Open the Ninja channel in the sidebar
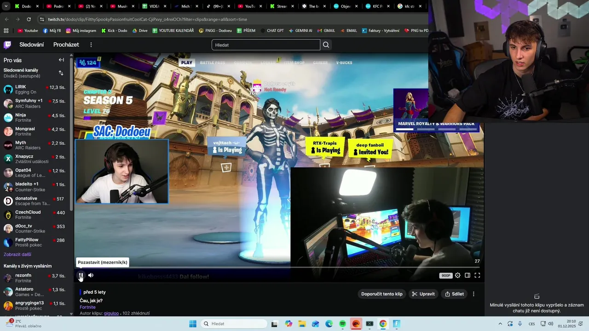The width and height of the screenshot is (589, 331). click(35, 117)
